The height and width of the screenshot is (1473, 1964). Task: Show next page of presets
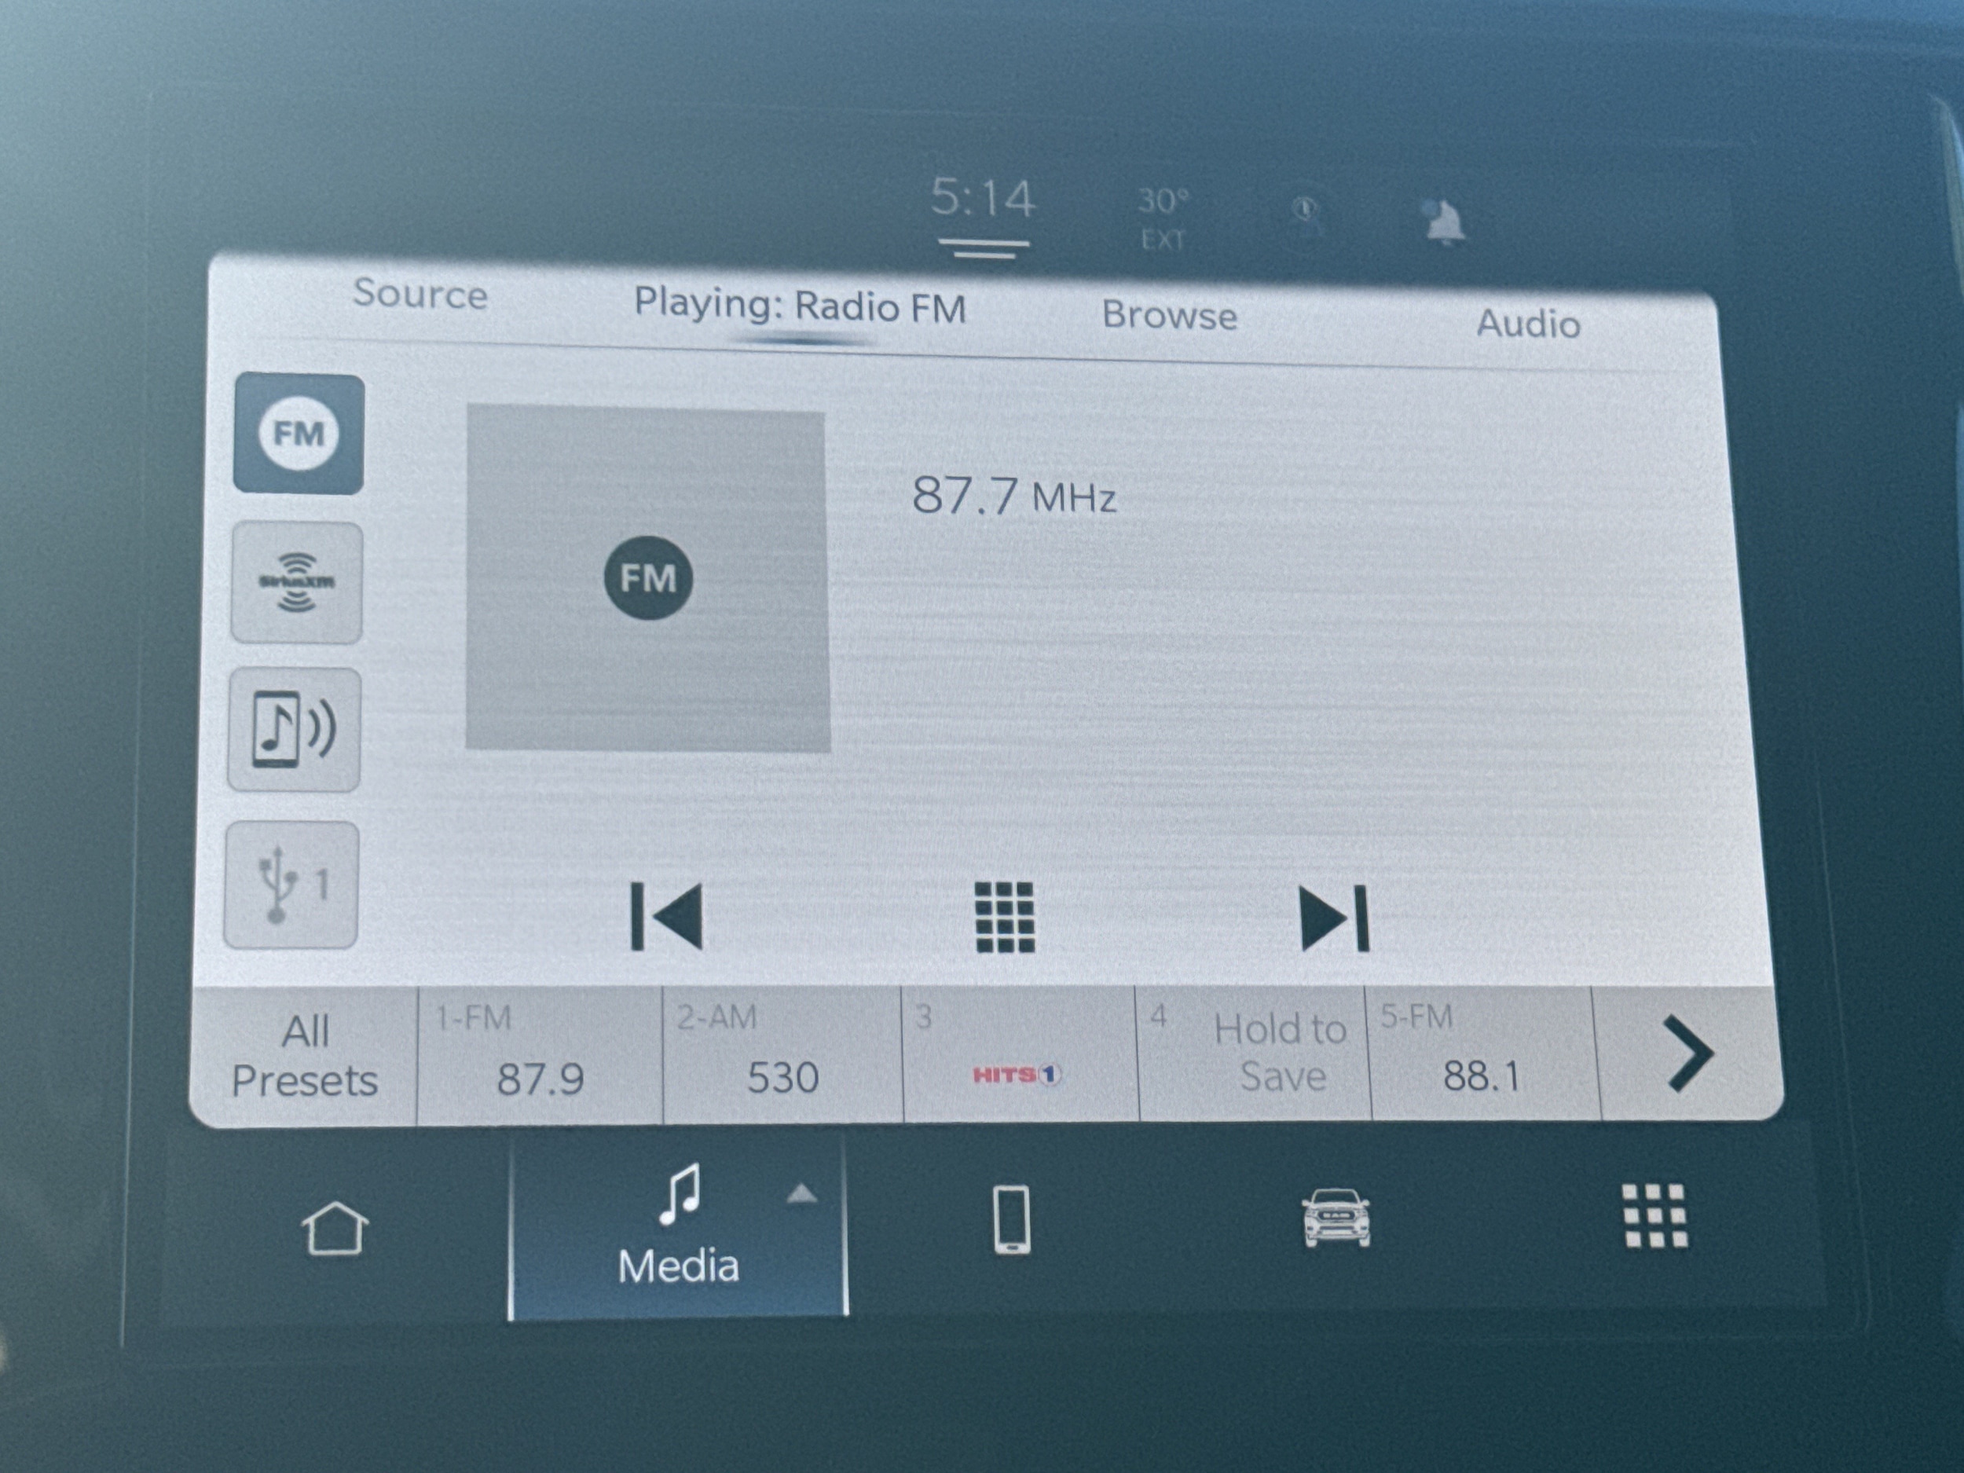[x=1689, y=1053]
